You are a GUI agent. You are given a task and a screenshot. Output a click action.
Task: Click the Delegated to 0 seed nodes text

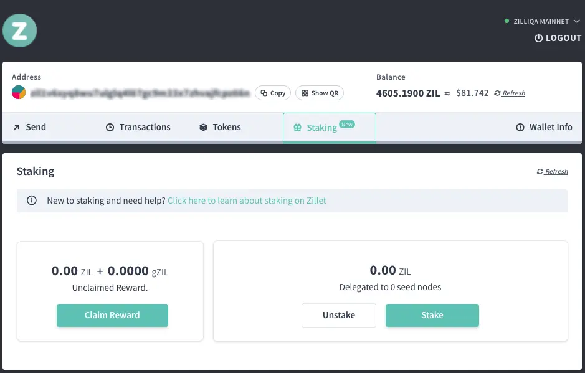(390, 287)
